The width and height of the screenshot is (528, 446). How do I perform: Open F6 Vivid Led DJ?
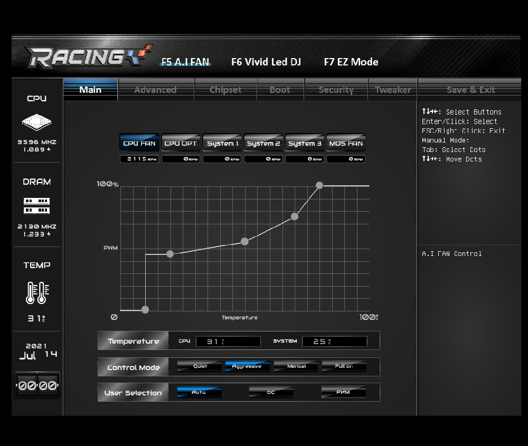click(266, 62)
